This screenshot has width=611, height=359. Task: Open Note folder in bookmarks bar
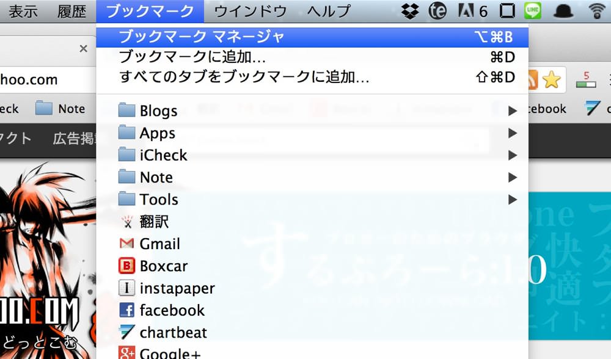pyautogui.click(x=60, y=108)
